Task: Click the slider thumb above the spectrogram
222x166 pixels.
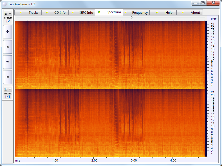Action: [x=132, y=18]
